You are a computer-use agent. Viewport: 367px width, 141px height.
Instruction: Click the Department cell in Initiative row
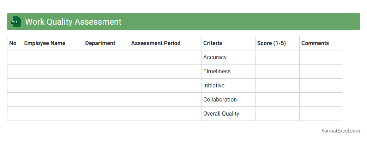[106, 86]
